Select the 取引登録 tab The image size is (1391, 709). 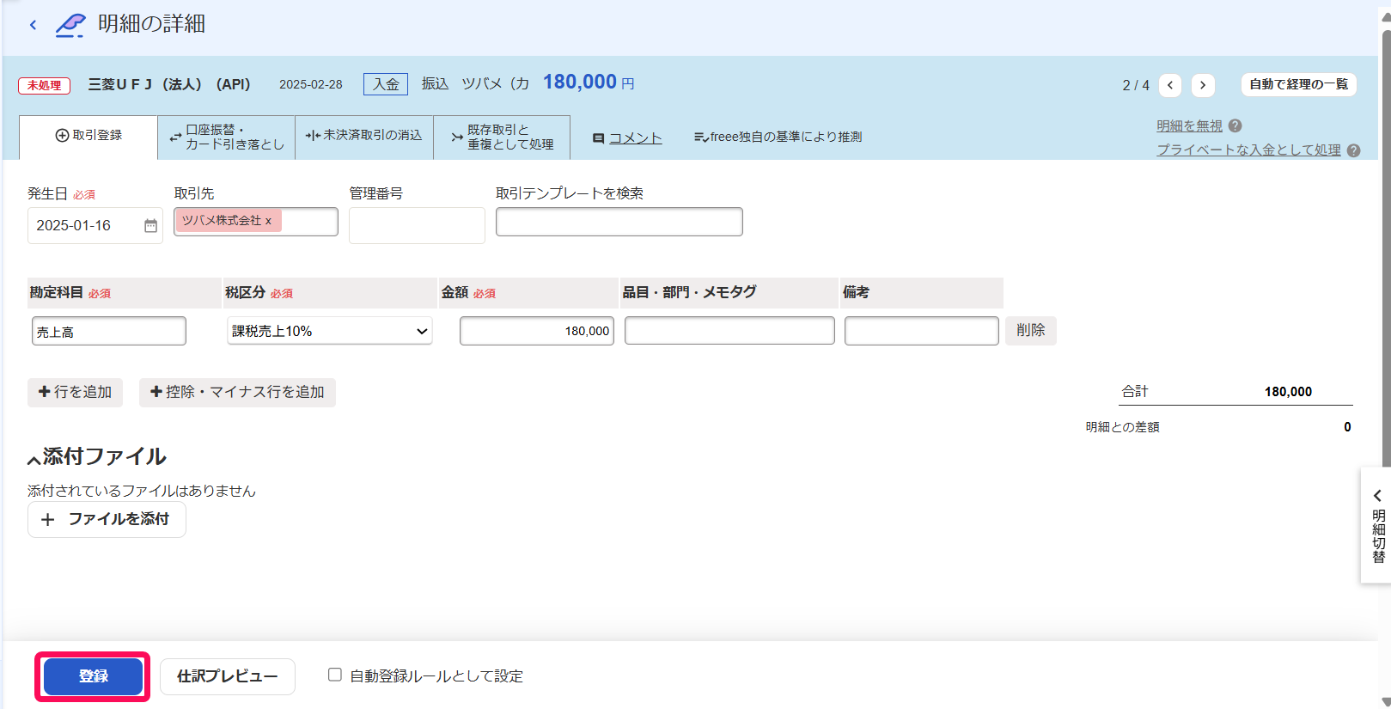click(88, 136)
